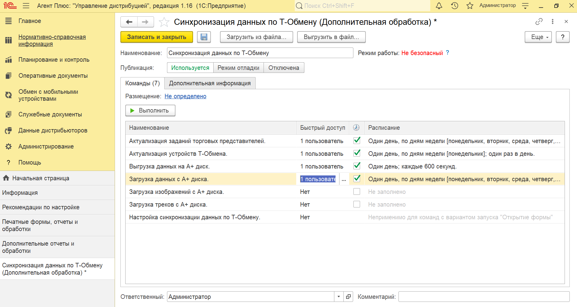
Task: Click the notifications bell icon
Action: [439, 6]
